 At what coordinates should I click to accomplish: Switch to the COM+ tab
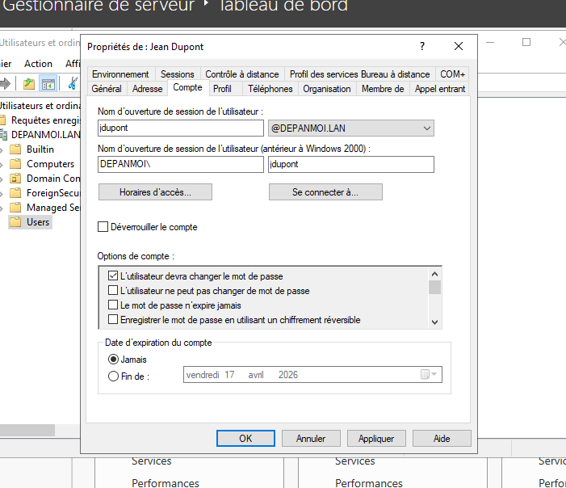coord(452,74)
